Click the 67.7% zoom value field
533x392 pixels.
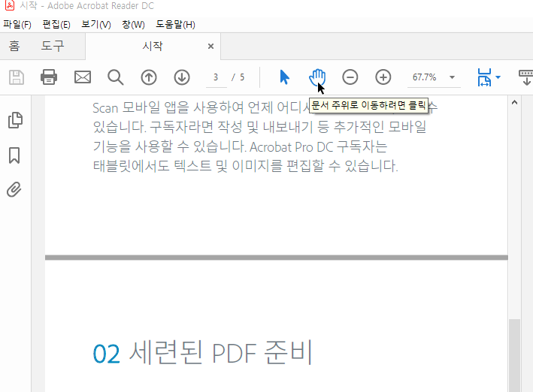pyautogui.click(x=425, y=77)
